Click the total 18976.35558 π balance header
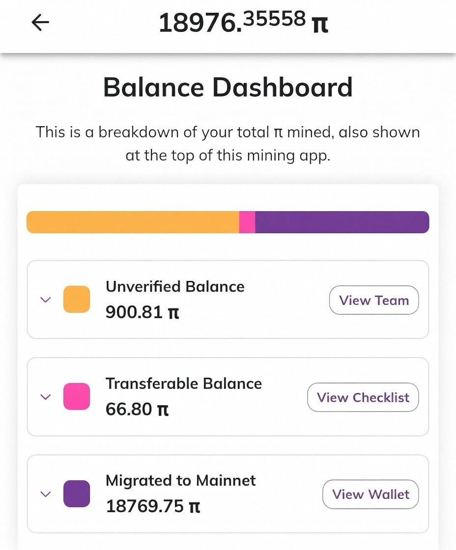 click(x=243, y=23)
